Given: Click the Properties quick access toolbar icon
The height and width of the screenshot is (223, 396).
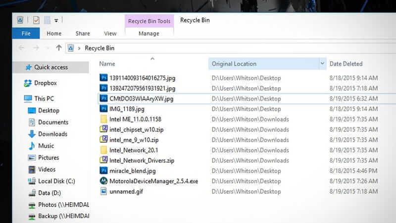Looking at the screenshot, I should (x=36, y=20).
